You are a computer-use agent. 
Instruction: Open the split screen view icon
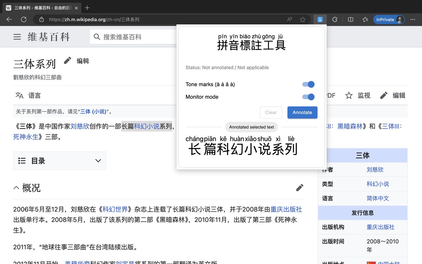pos(350,19)
